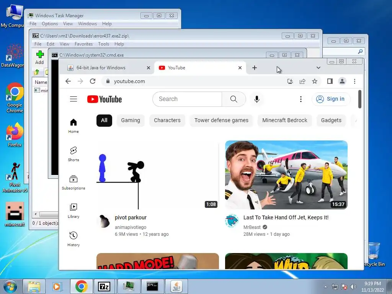
Task: Select the All filter chip
Action: coord(104,120)
